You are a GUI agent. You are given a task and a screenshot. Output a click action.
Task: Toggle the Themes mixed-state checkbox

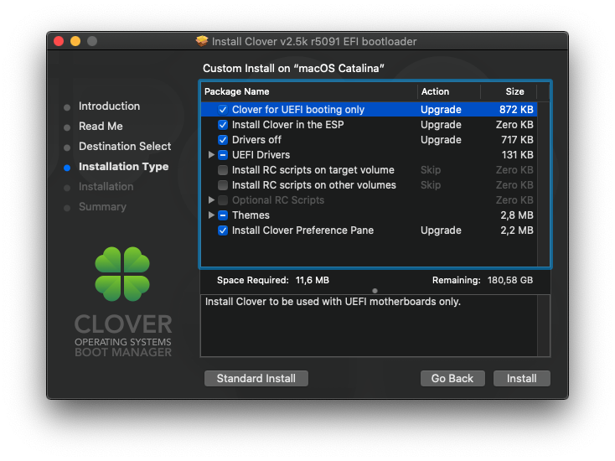pyautogui.click(x=222, y=215)
